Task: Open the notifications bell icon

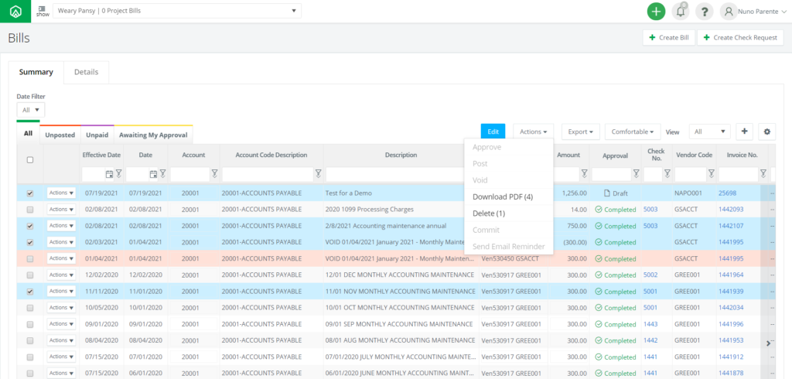Action: [681, 11]
